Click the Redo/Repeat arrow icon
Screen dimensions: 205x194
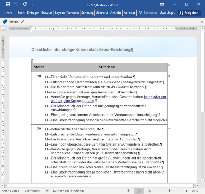pyautogui.click(x=25, y=4)
